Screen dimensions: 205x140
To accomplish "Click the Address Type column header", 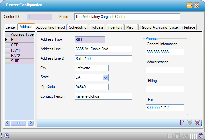I will (22, 34).
